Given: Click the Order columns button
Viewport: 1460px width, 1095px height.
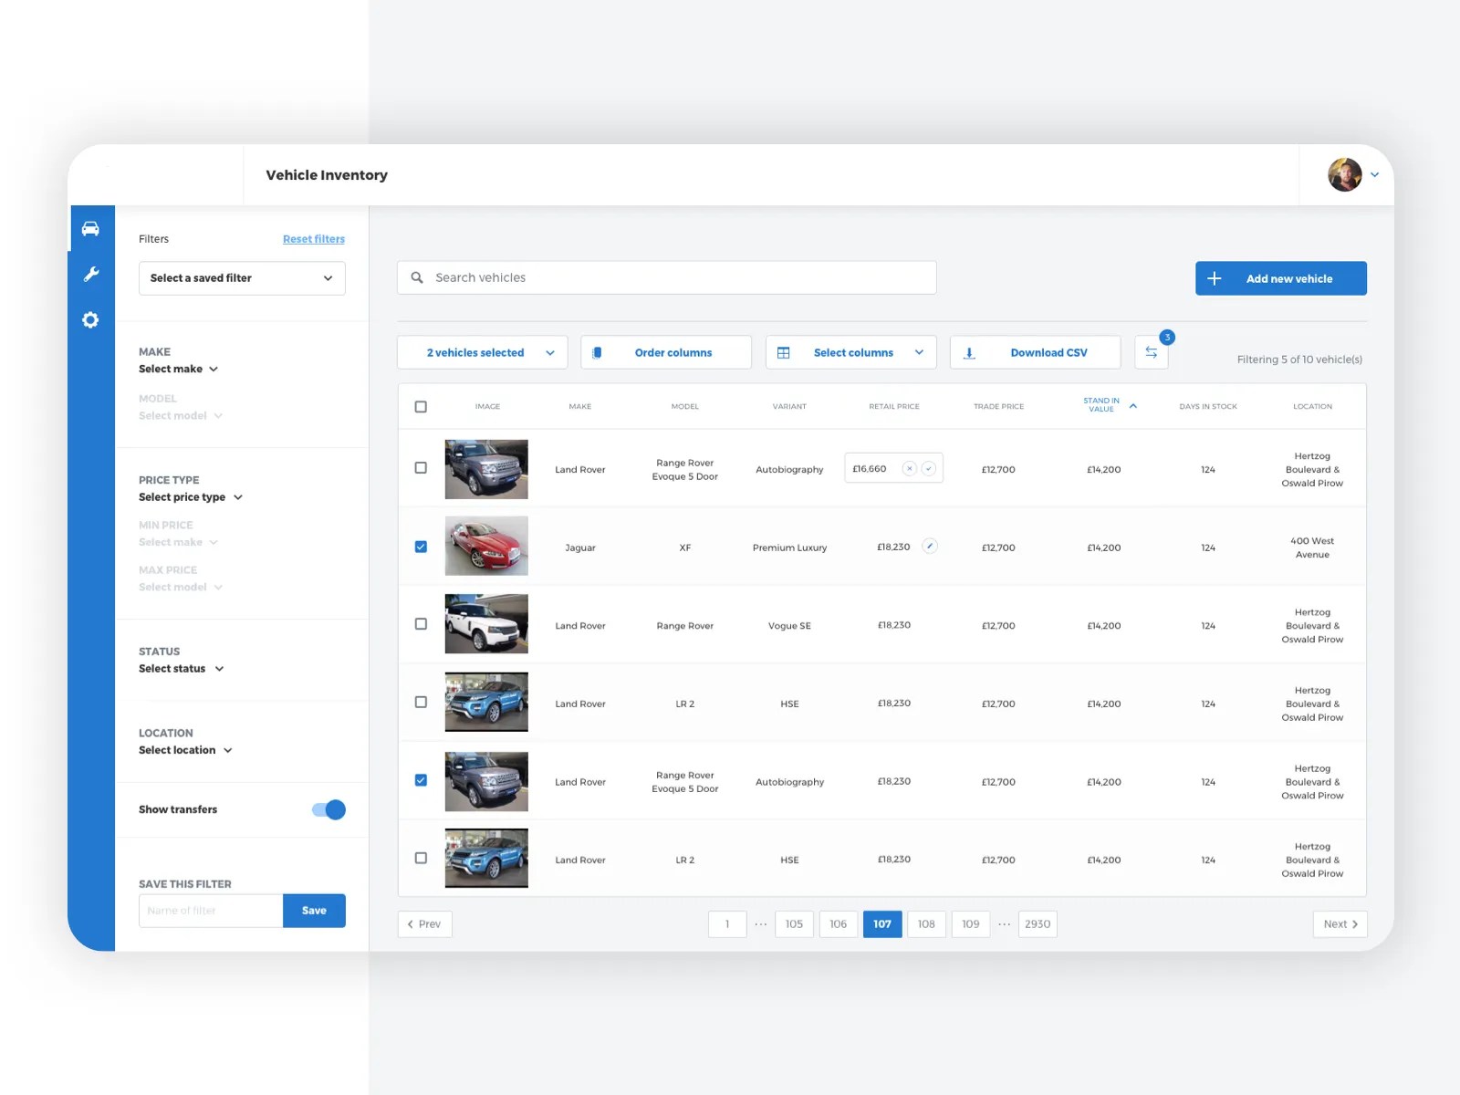Looking at the screenshot, I should [x=666, y=352].
